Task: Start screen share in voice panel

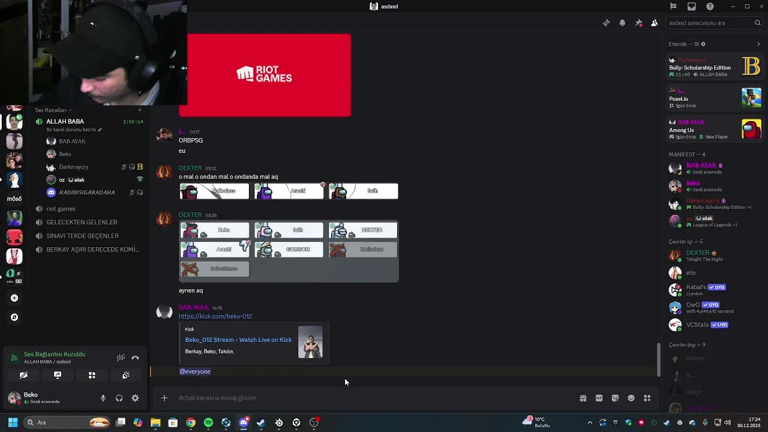Action: click(58, 375)
